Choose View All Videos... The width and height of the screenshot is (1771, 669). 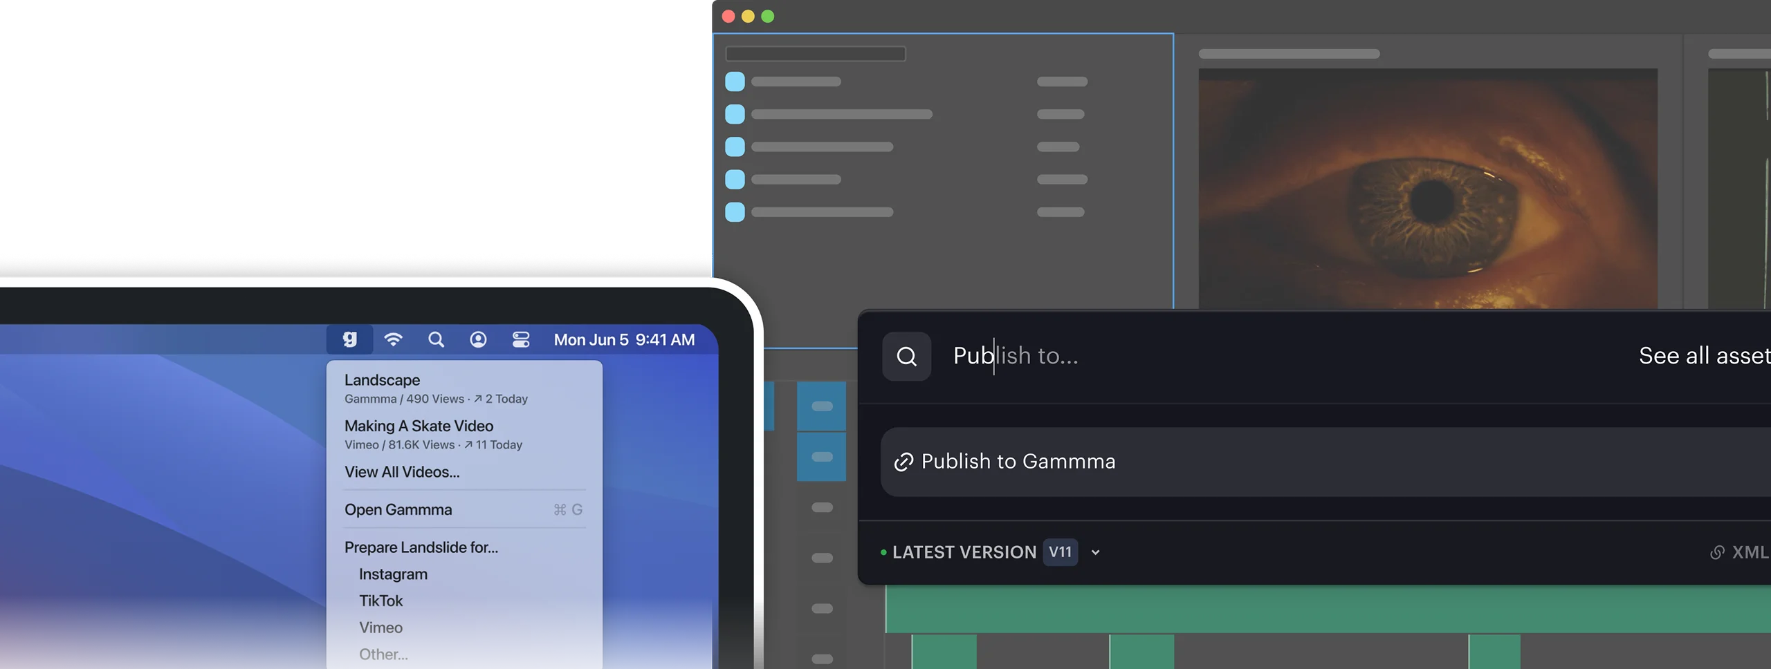pyautogui.click(x=402, y=472)
